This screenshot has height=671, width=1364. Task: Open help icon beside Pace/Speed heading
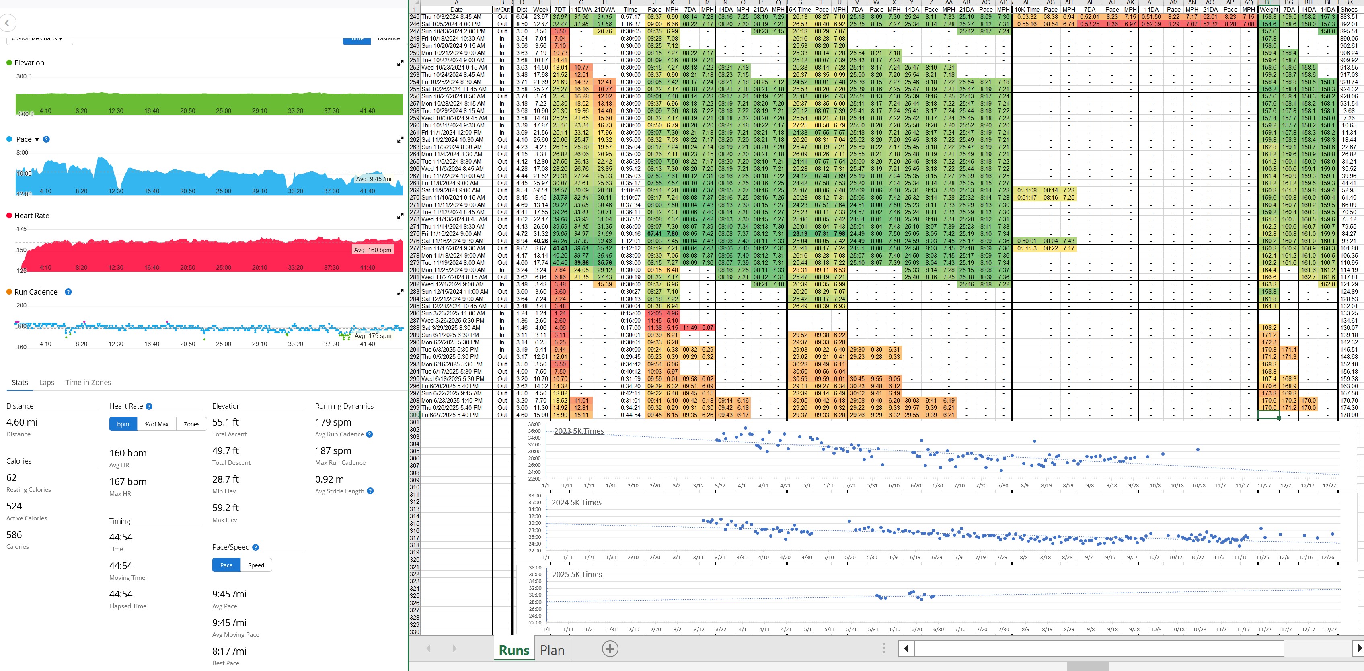coord(256,548)
